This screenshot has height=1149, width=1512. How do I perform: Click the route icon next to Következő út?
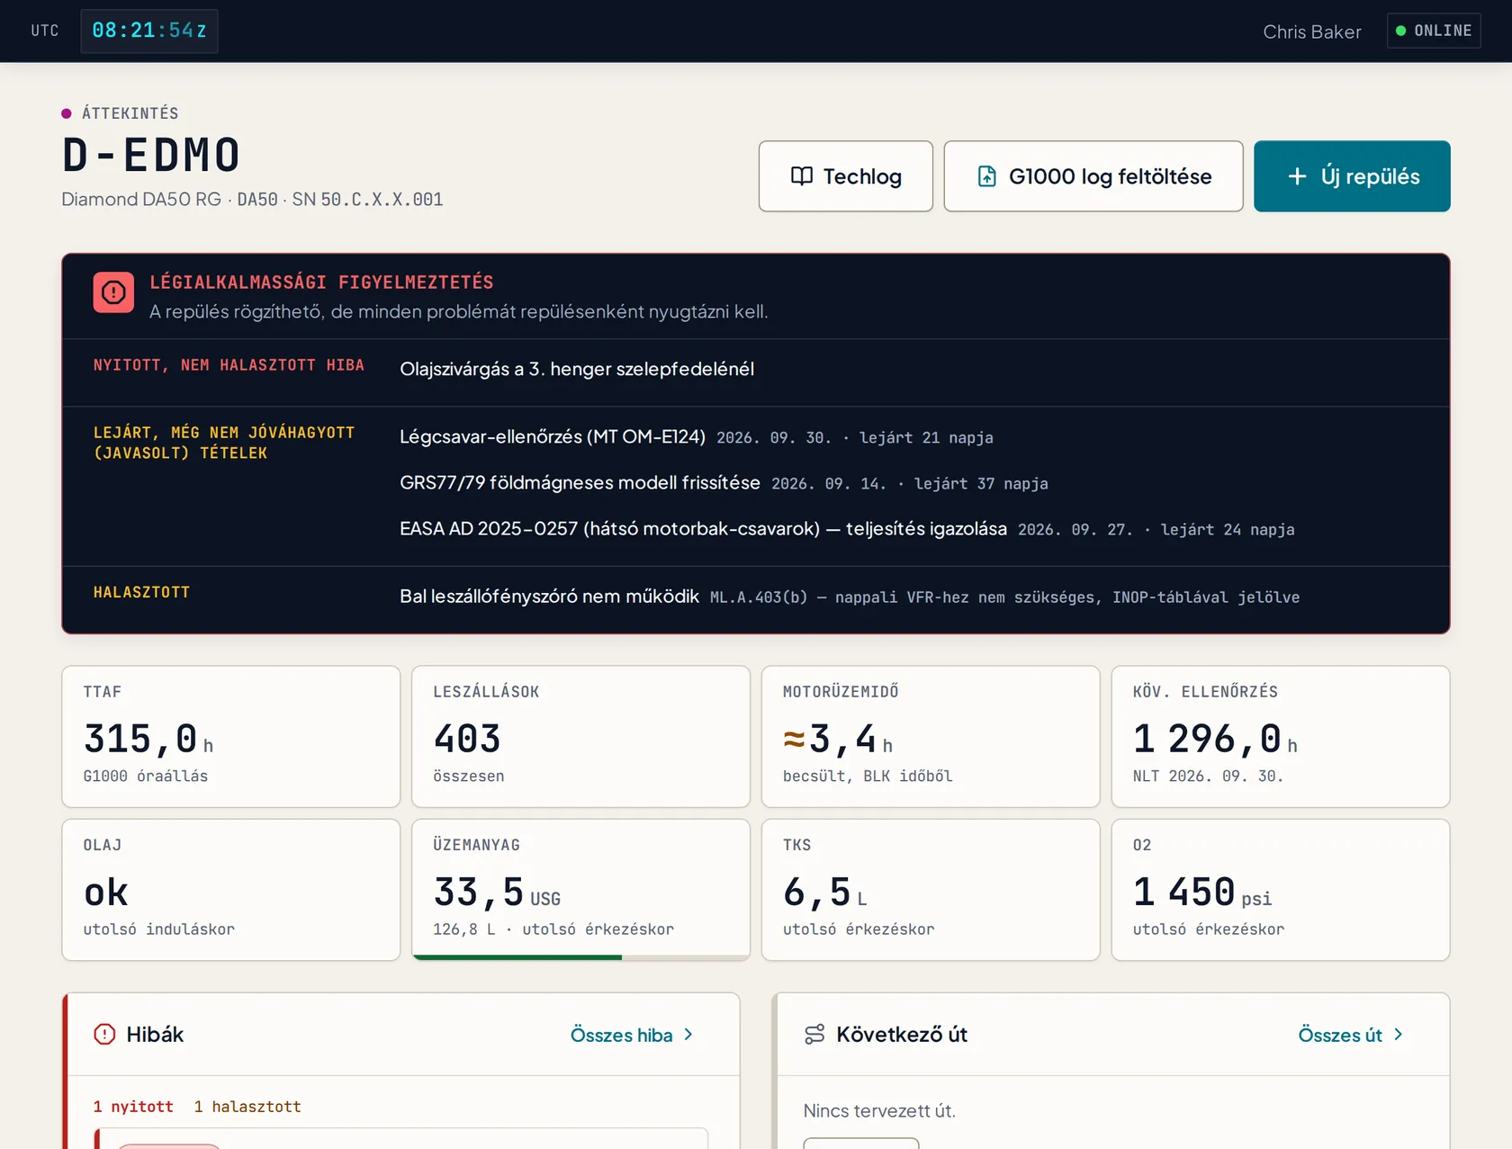[814, 1035]
